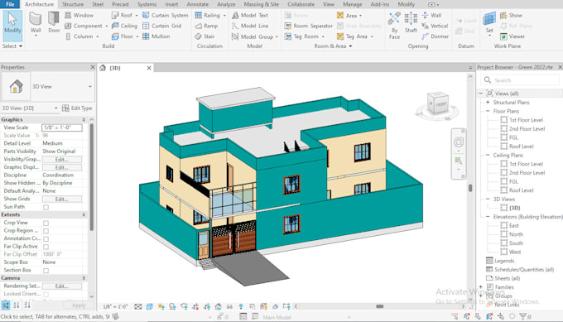Screen dimensions: 563x322
Task: Click the Stair tool
Action: point(205,36)
